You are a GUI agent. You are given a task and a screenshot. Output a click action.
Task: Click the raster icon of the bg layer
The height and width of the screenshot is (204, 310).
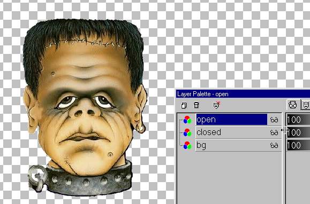pyautogui.click(x=187, y=145)
